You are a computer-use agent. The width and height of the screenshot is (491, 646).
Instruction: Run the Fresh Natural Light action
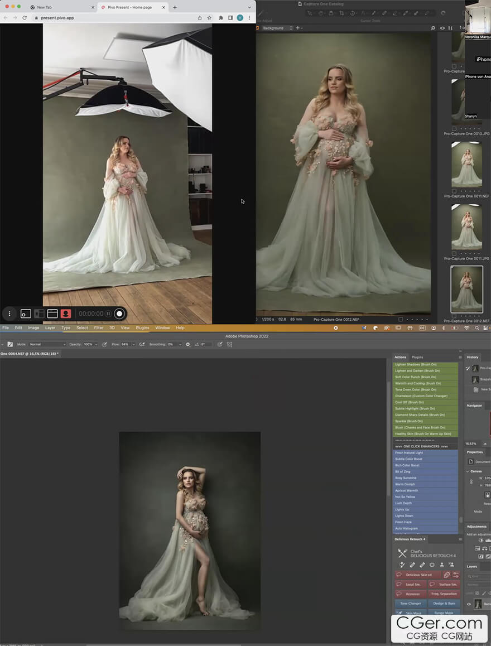pos(425,453)
